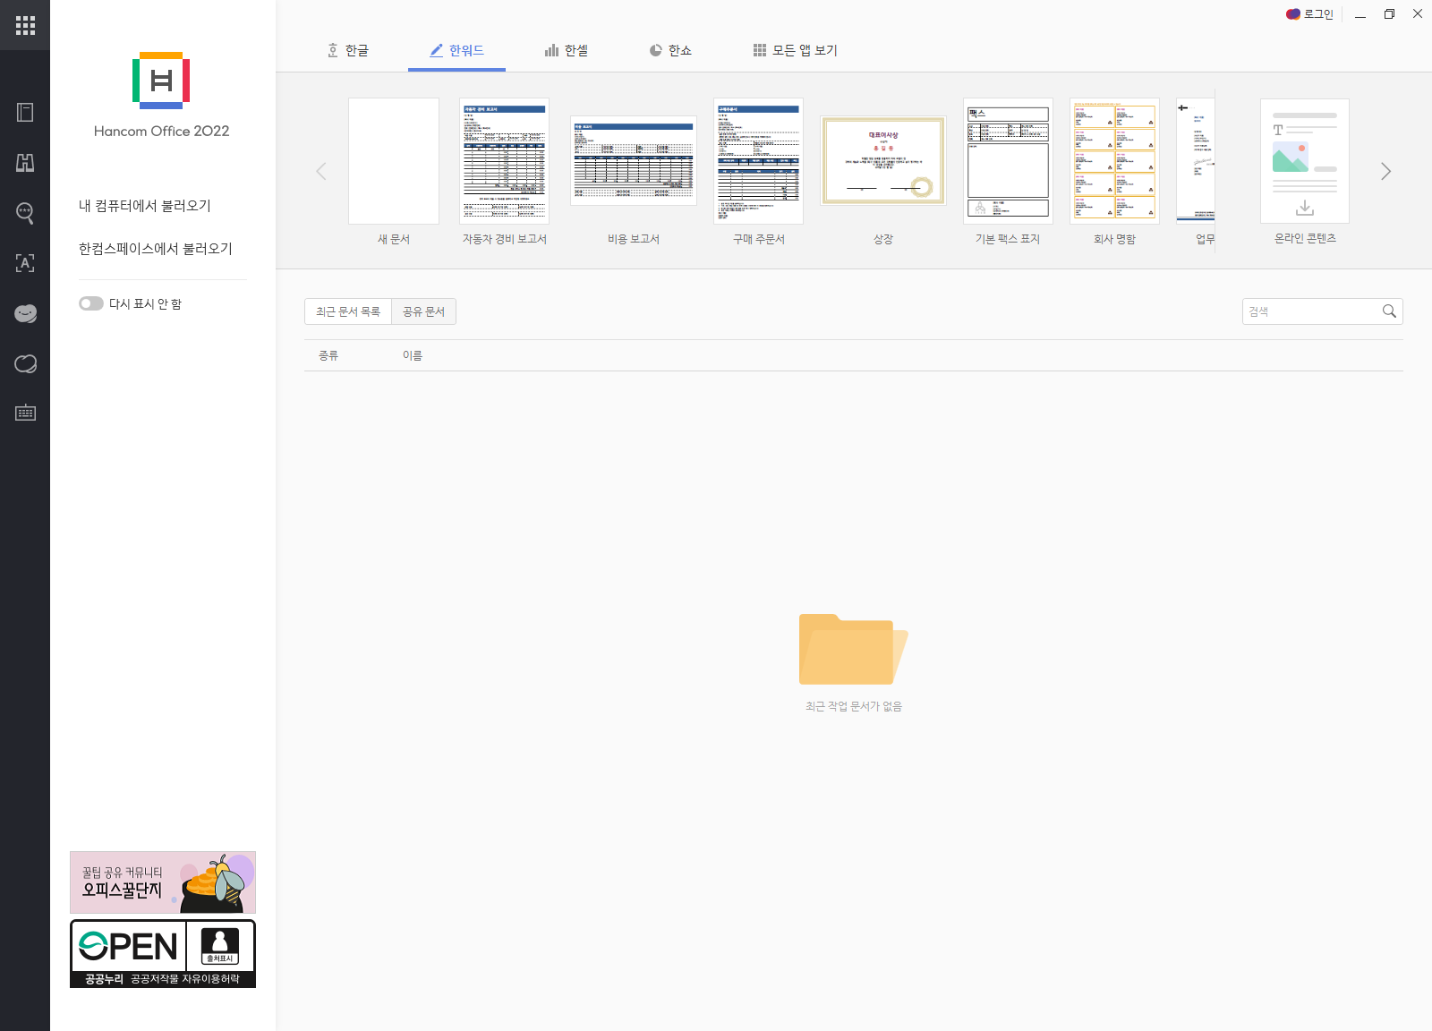Image resolution: width=1432 pixels, height=1031 pixels.
Task: Sort by the 이름 column header
Action: tap(413, 355)
